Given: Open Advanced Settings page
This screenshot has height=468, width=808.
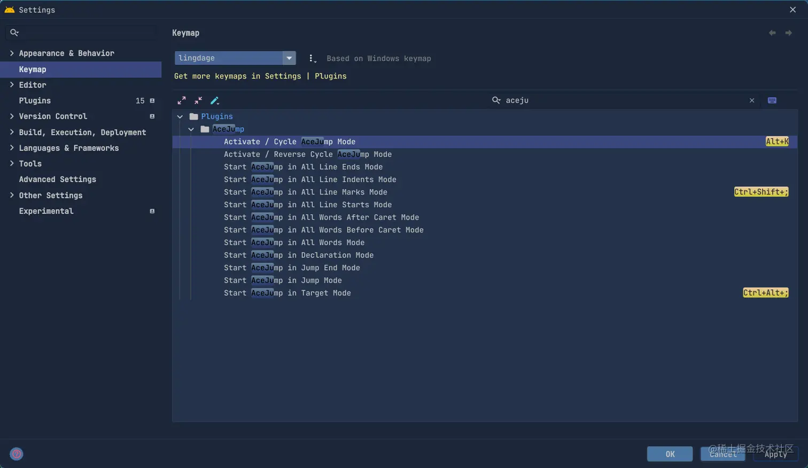Looking at the screenshot, I should 58,180.
